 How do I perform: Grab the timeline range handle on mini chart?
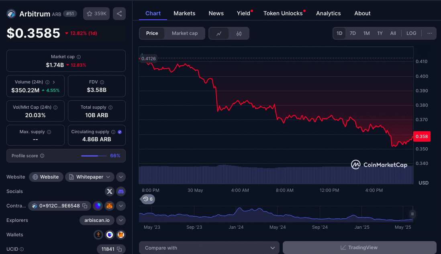click(x=412, y=214)
